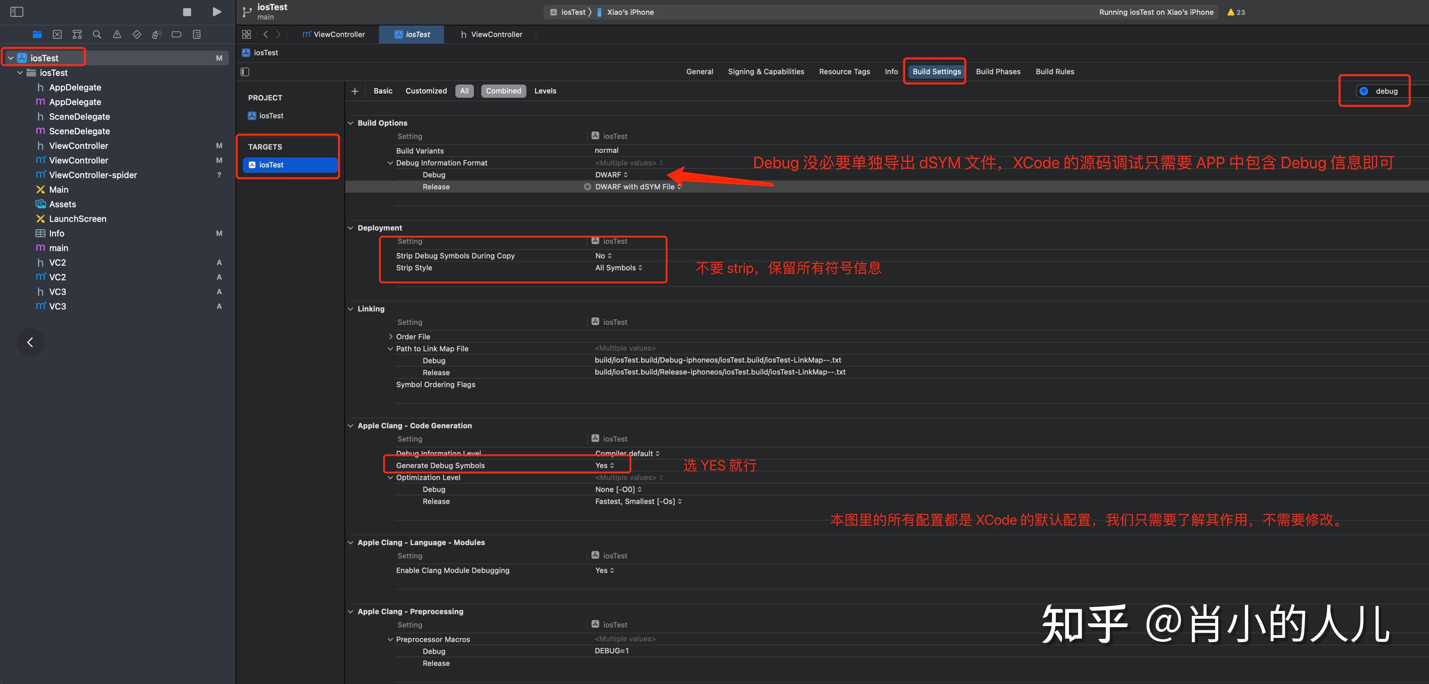Hide the project and targets list

(245, 71)
